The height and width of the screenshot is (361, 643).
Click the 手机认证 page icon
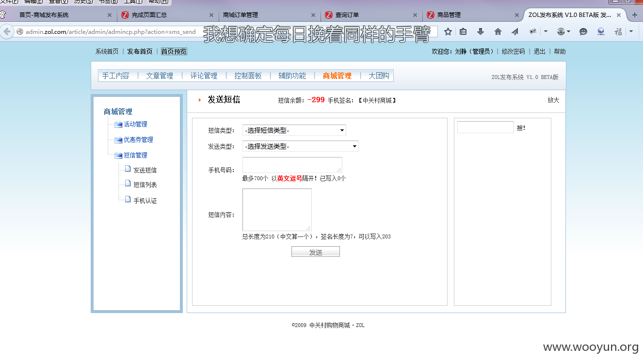(x=128, y=200)
